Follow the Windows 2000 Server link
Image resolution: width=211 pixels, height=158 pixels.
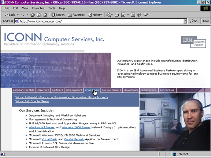[x=76, y=127]
